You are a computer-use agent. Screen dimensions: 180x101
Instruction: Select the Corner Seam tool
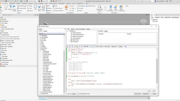click(x=39, y=8)
